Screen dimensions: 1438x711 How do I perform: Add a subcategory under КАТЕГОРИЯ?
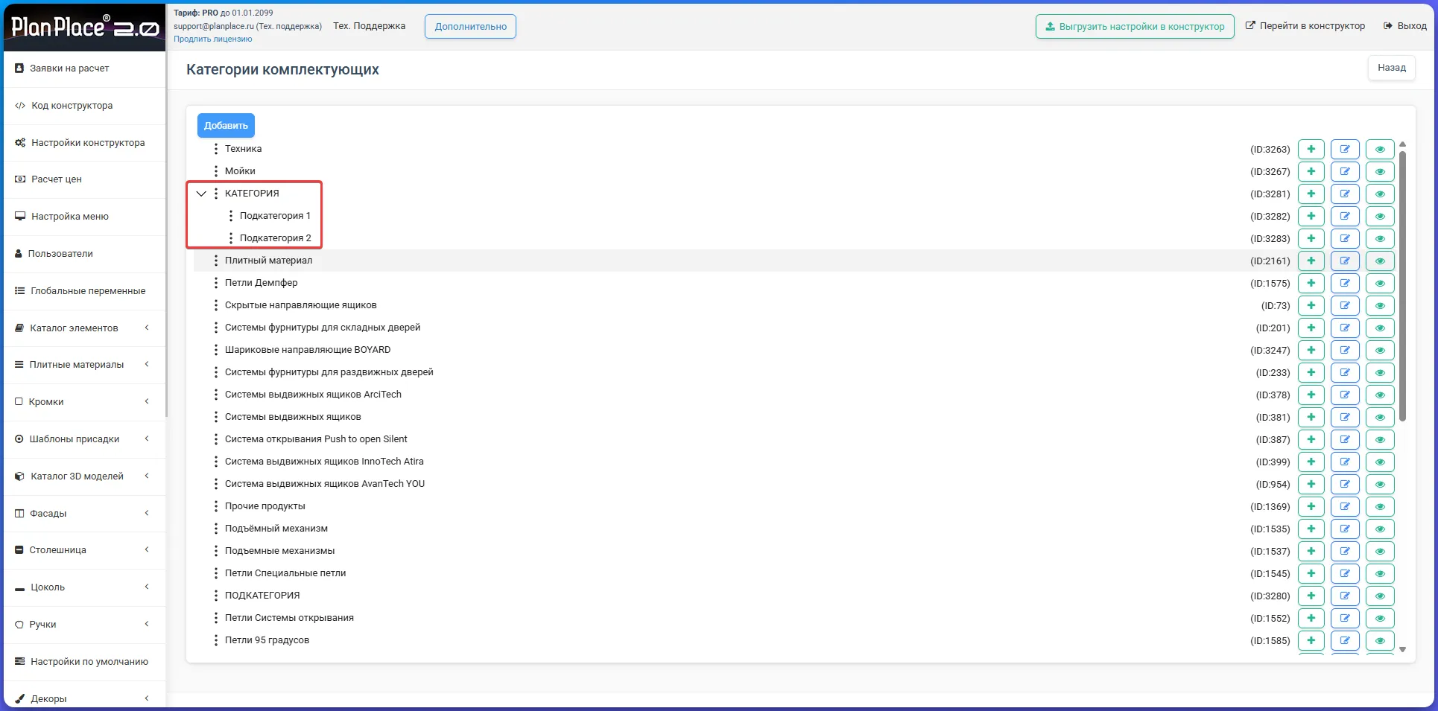coord(1311,194)
